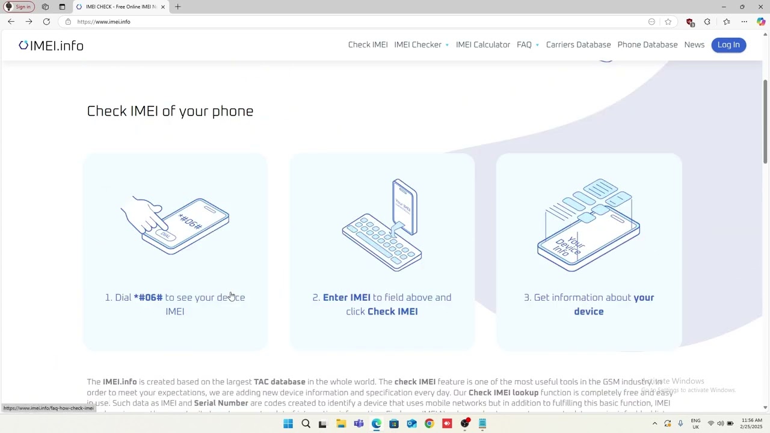
Task: Open Carriers Database nav link
Action: 578,45
